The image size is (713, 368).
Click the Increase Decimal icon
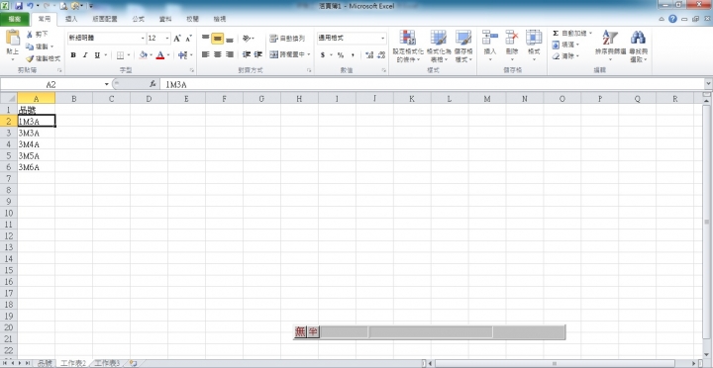tap(369, 55)
